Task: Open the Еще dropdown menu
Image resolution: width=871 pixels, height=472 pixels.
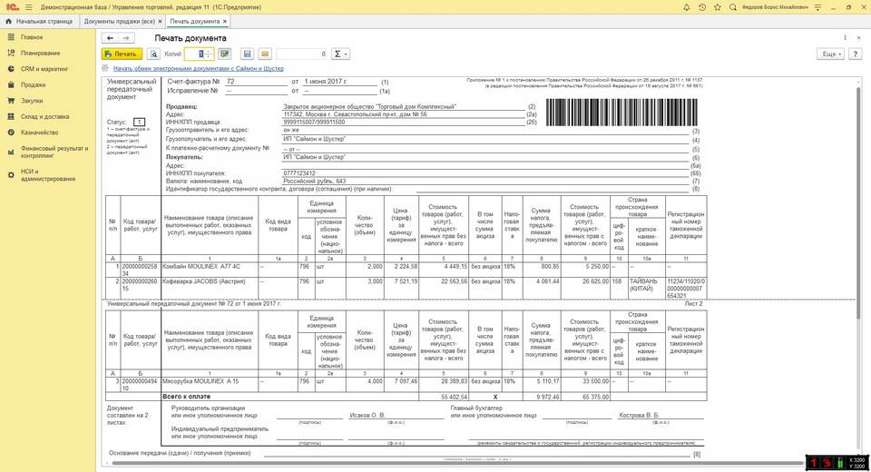Action: click(x=830, y=54)
